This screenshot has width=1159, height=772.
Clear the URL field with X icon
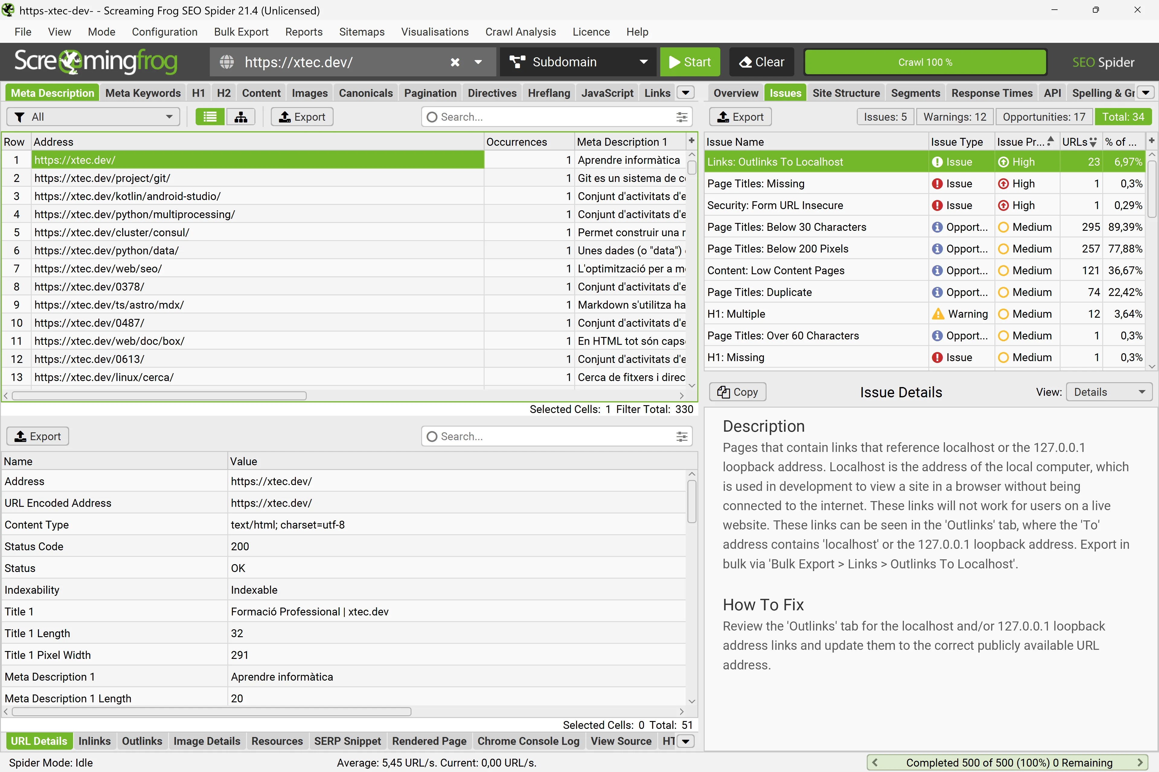[455, 62]
